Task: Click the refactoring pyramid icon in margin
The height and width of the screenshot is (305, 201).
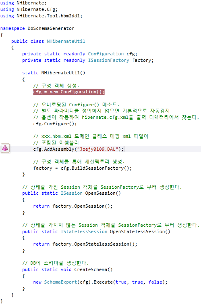Action: click(x=5, y=148)
